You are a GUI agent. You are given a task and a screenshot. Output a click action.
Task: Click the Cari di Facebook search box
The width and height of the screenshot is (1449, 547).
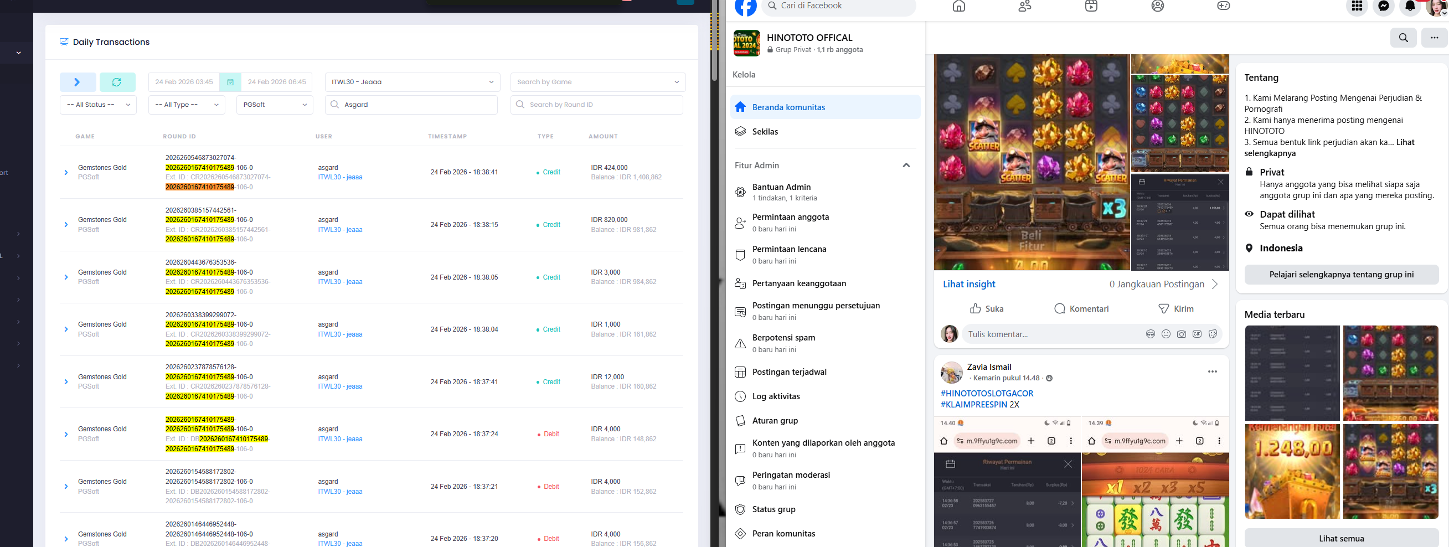838,6
